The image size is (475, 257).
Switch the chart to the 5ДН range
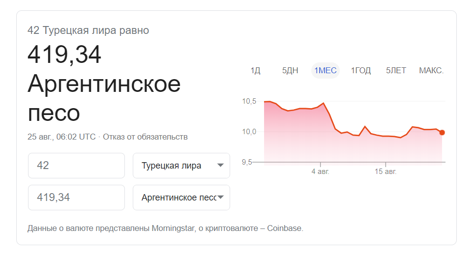pos(290,71)
